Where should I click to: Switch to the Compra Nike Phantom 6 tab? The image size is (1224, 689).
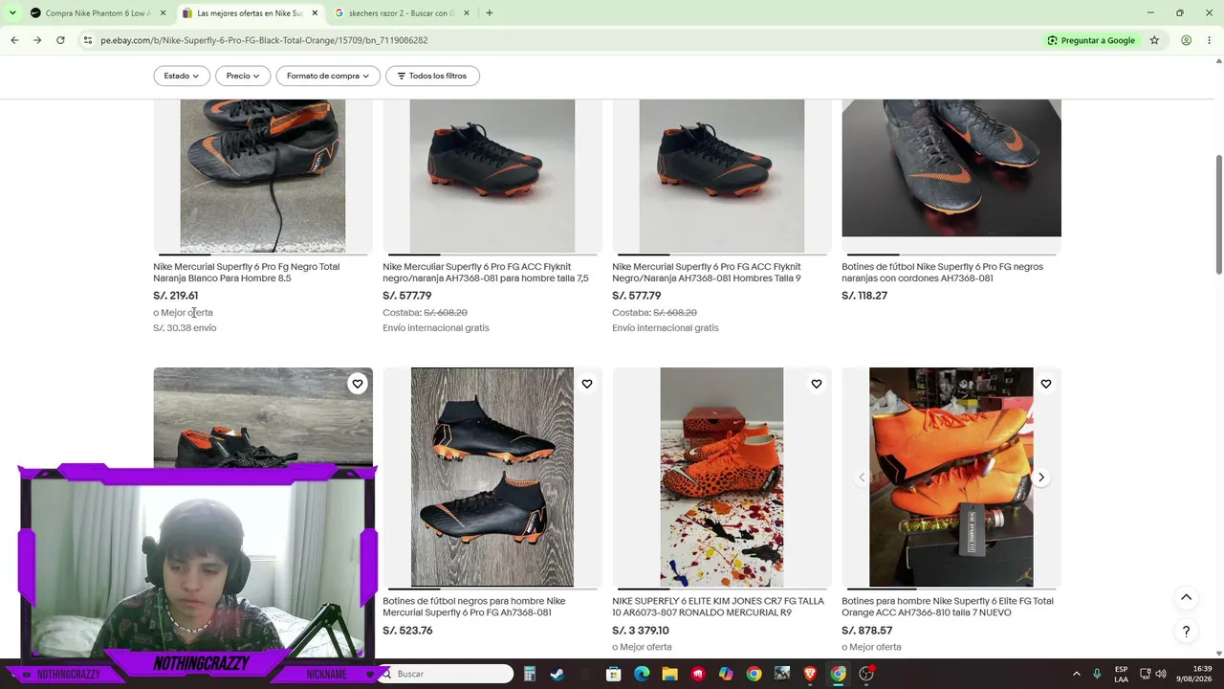(x=92, y=13)
